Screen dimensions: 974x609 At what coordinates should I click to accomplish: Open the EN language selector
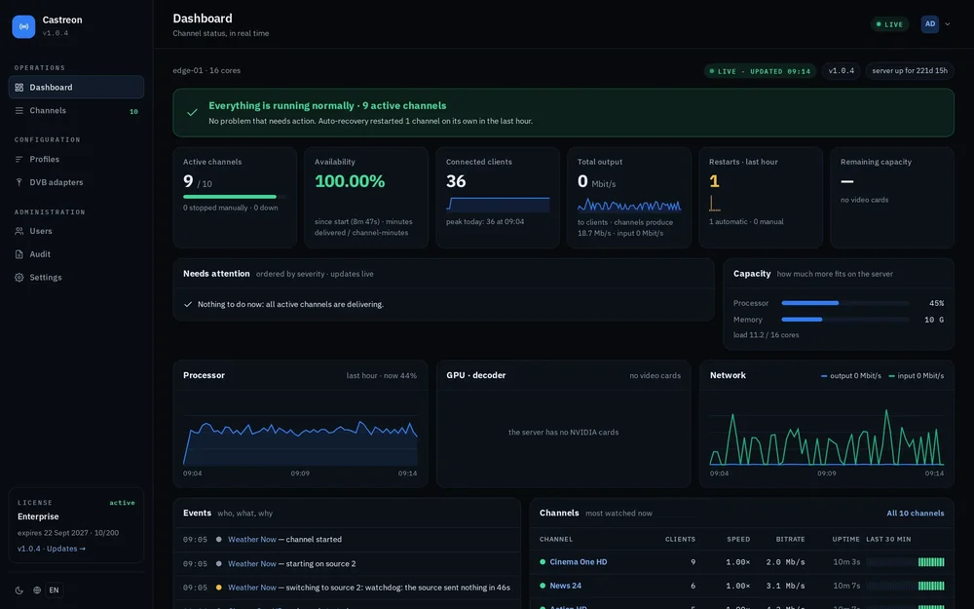[54, 590]
